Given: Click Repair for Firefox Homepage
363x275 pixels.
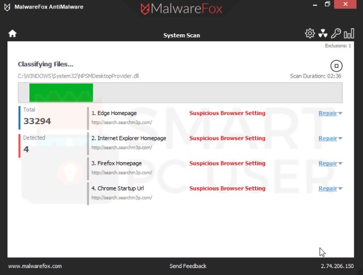Looking at the screenshot, I should click(x=328, y=163).
